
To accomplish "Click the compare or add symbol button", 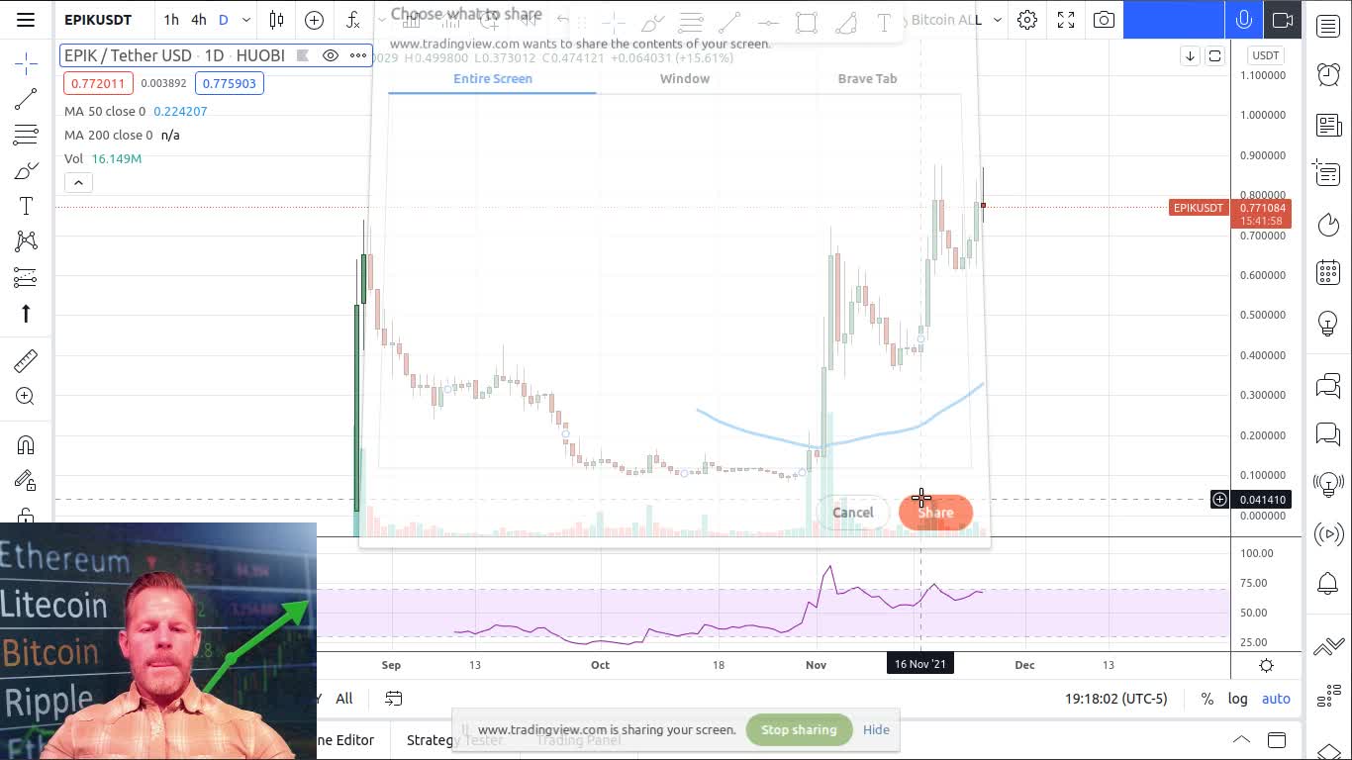I will (x=314, y=20).
